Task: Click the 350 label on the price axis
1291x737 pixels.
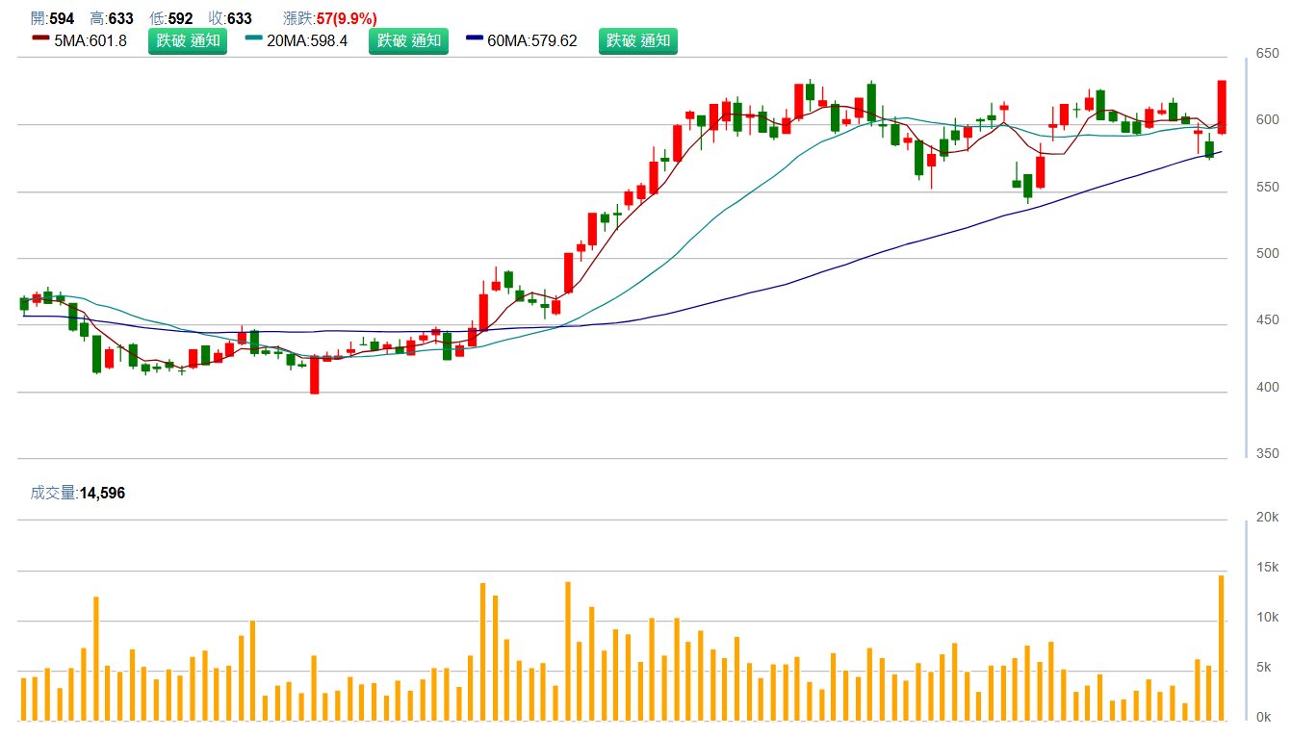Action: (1267, 453)
